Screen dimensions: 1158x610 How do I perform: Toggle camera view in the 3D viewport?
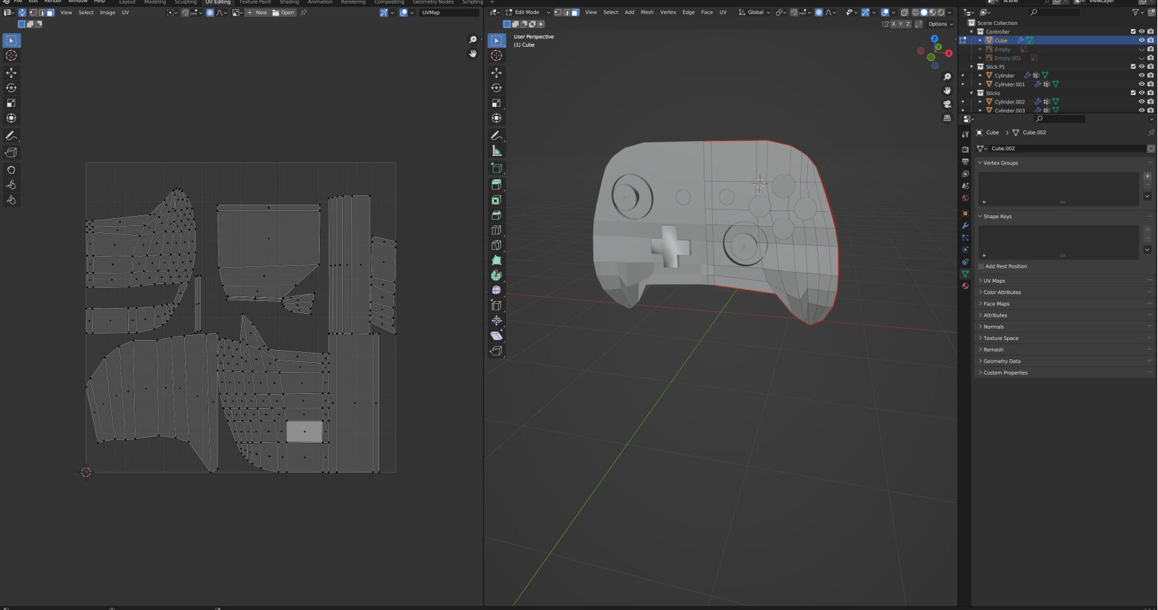[x=947, y=104]
